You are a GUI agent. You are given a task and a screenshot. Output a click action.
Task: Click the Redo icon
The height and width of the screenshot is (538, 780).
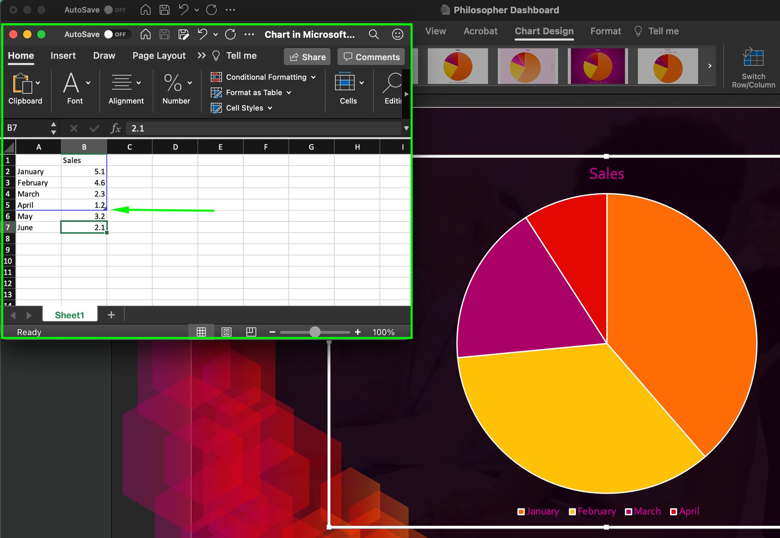pos(231,34)
